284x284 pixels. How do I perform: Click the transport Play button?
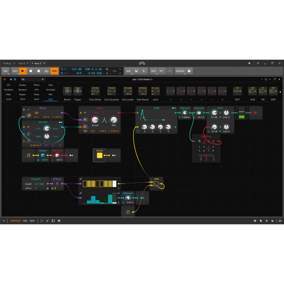click(23, 71)
